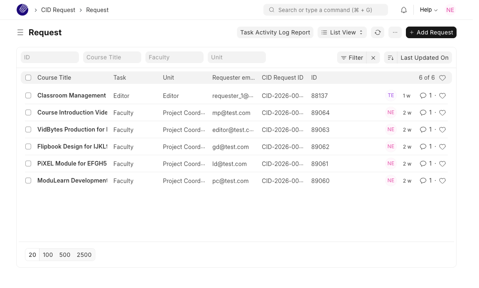Check the ModuLearn Development row checkbox
The width and height of the screenshot is (479, 288).
tap(28, 181)
